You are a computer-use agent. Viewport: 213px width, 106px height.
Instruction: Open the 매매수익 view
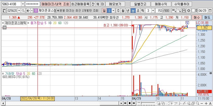(x=161, y=4)
